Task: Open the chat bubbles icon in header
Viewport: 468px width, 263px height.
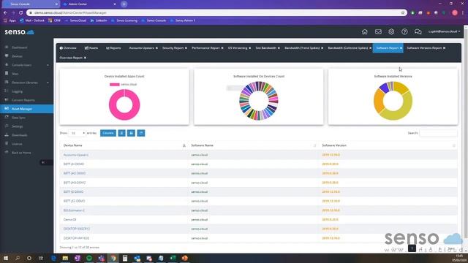Action: click(418, 31)
